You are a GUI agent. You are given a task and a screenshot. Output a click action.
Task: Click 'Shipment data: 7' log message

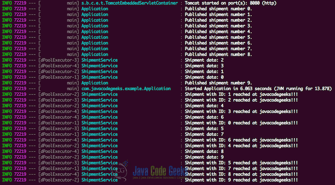[x=204, y=134]
